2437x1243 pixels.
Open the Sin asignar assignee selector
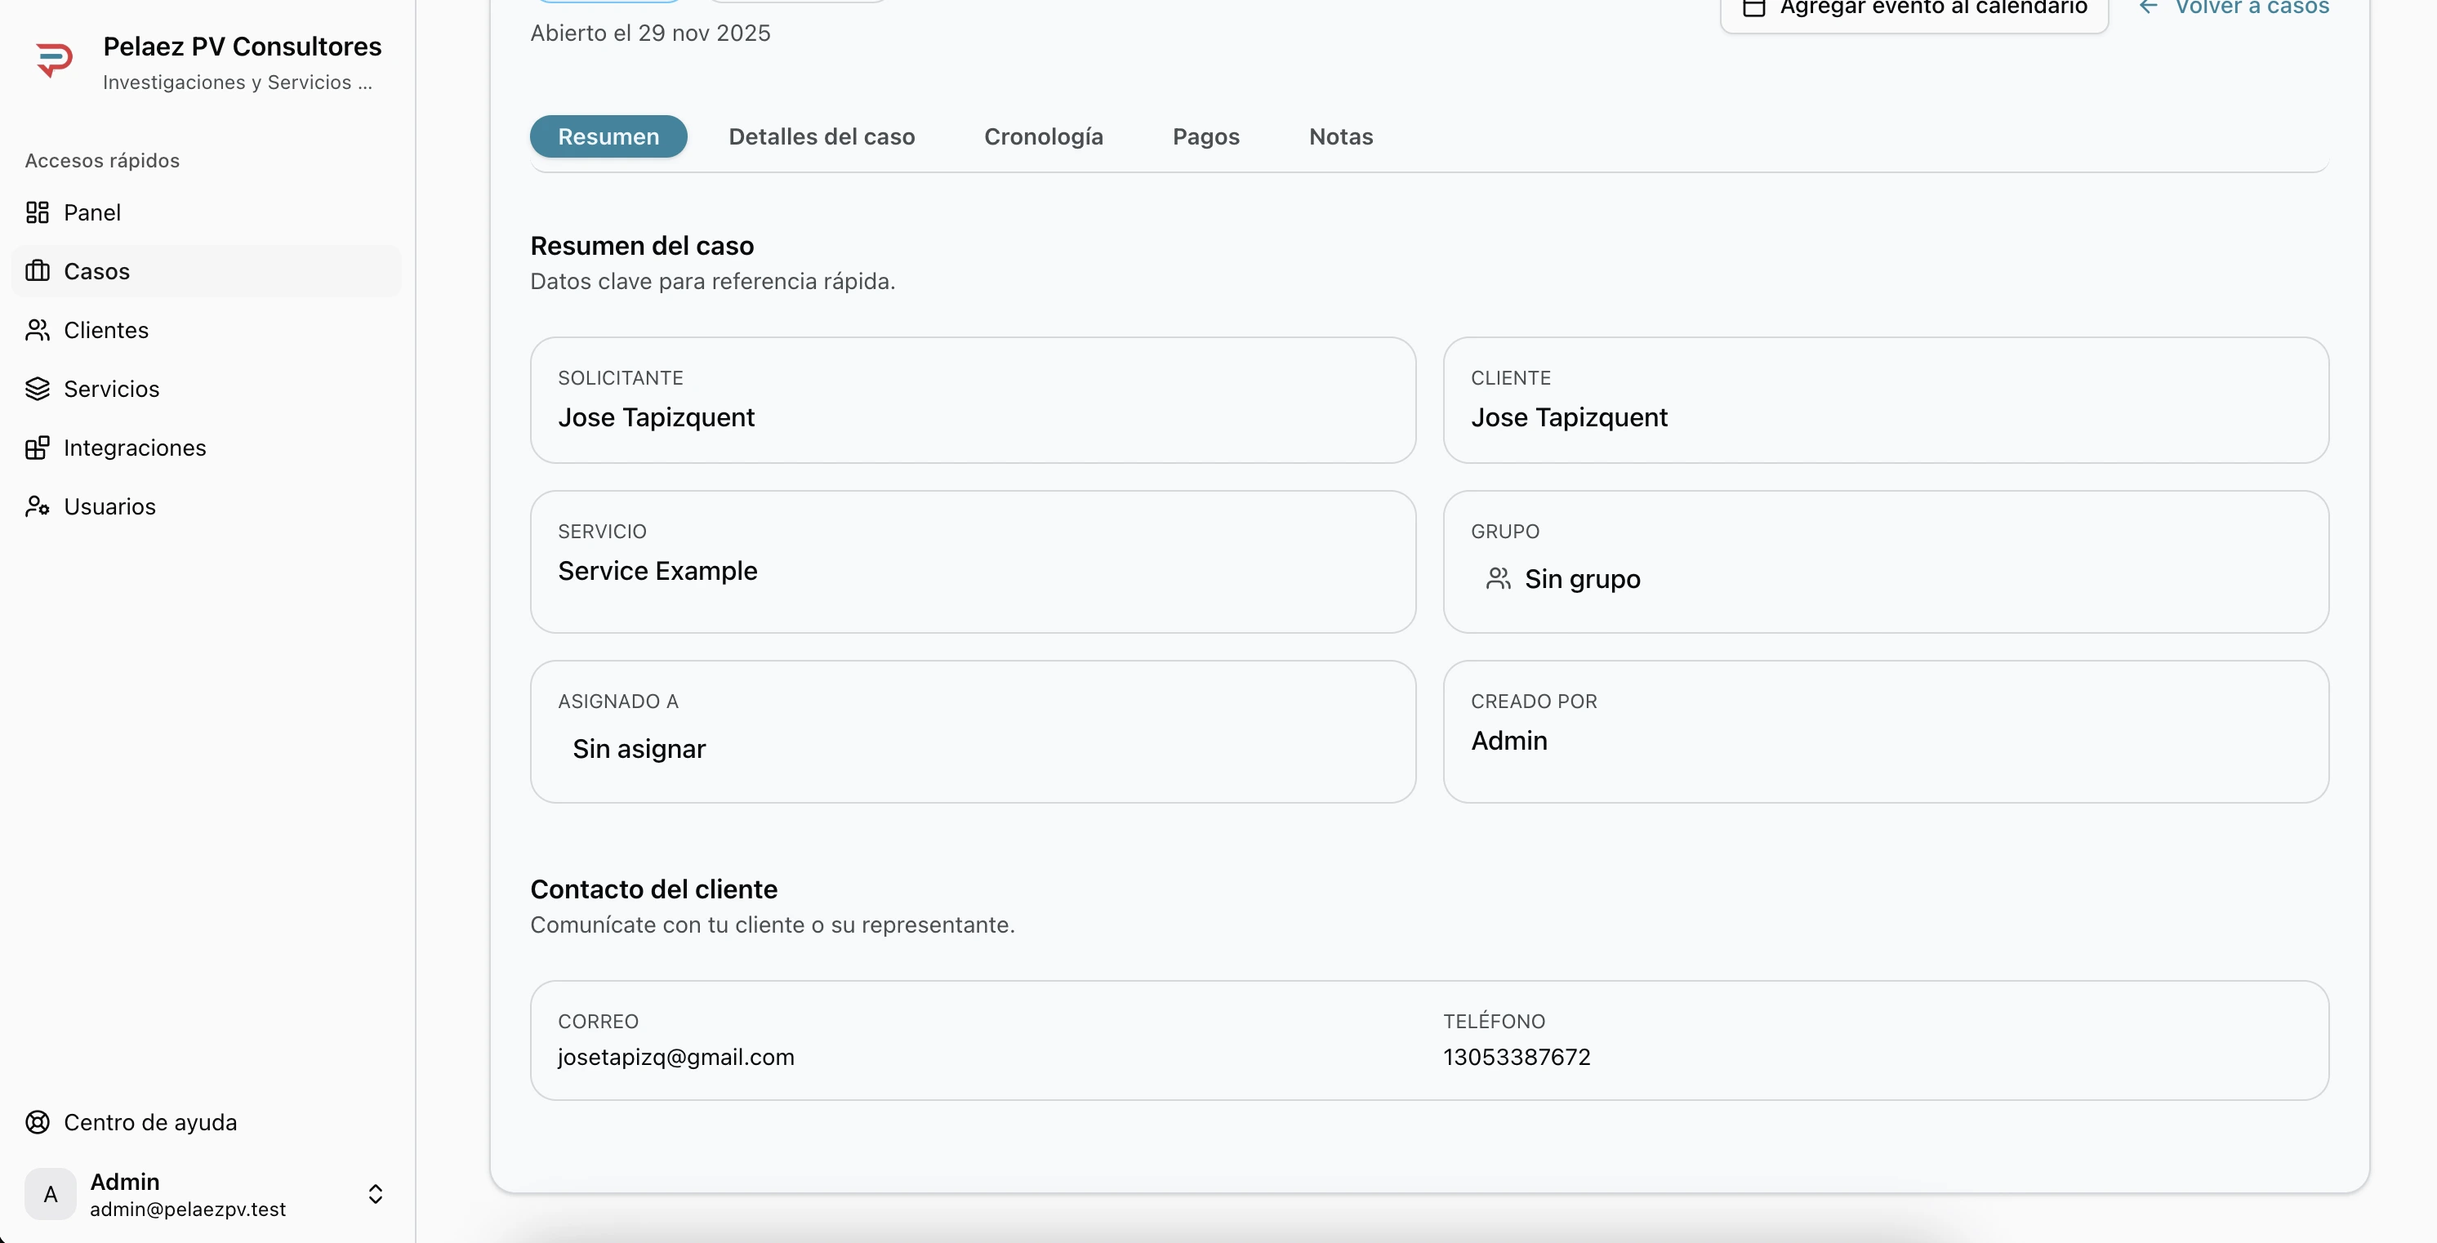click(639, 748)
